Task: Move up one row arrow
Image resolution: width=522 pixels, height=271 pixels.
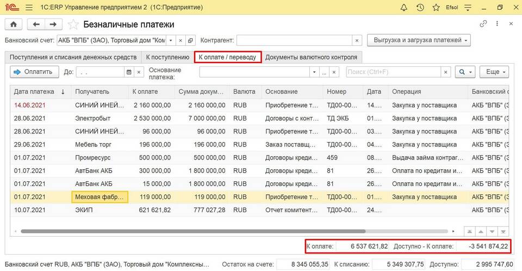Action: (x=481, y=231)
